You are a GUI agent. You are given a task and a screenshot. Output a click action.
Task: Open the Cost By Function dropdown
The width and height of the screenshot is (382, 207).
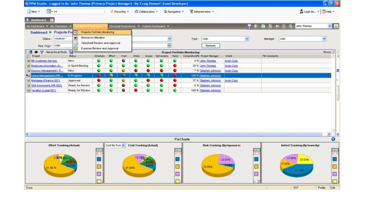tap(123, 146)
